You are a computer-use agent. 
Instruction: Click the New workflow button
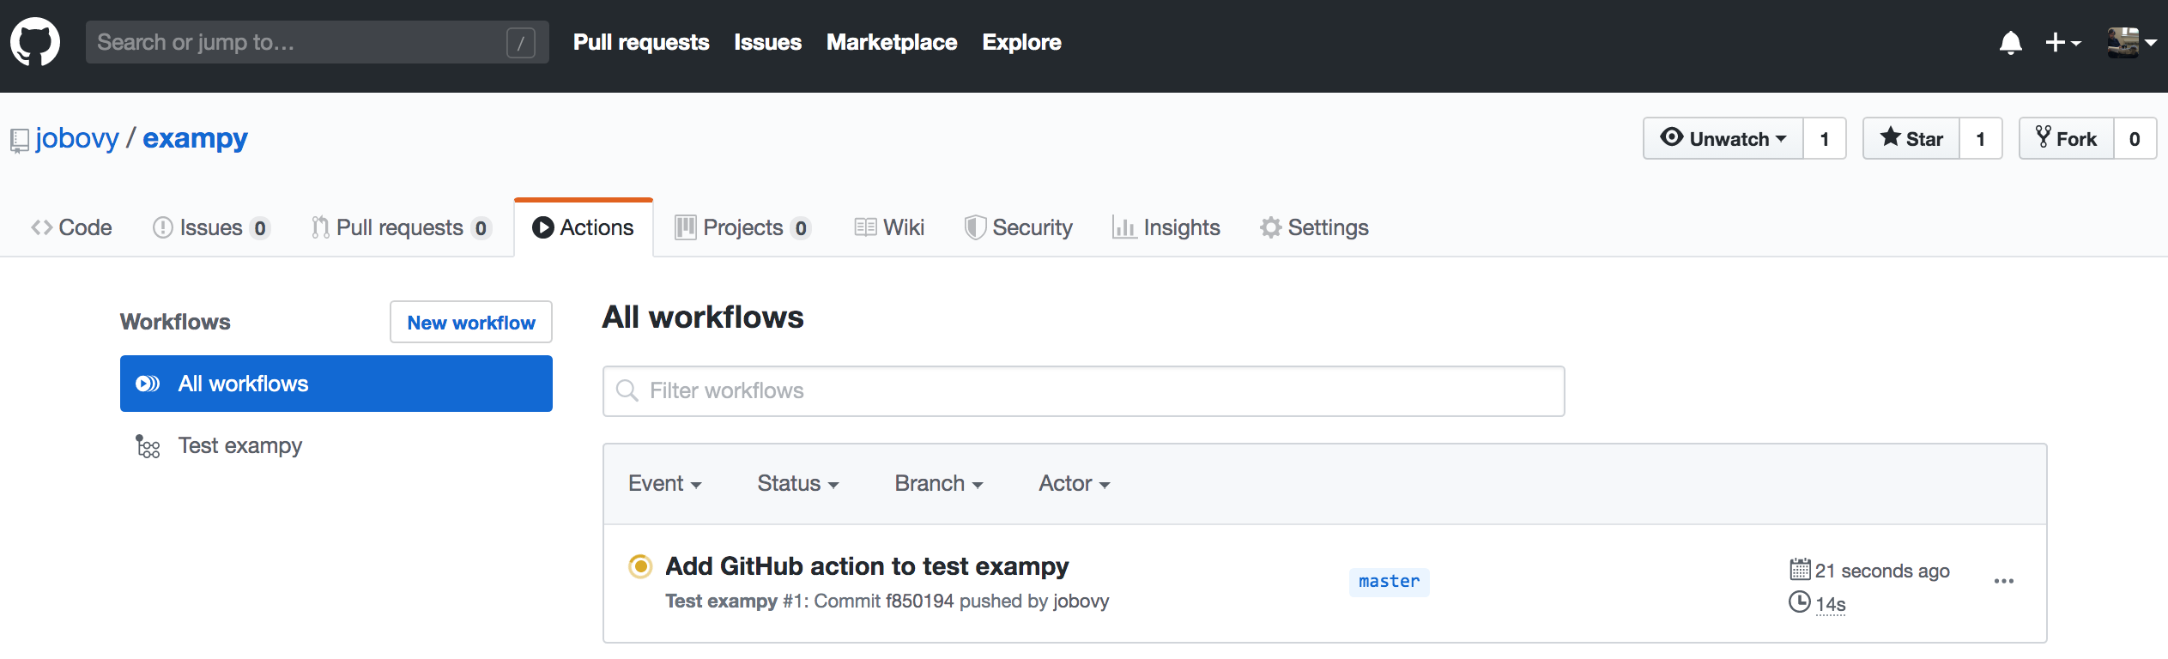[x=471, y=322]
